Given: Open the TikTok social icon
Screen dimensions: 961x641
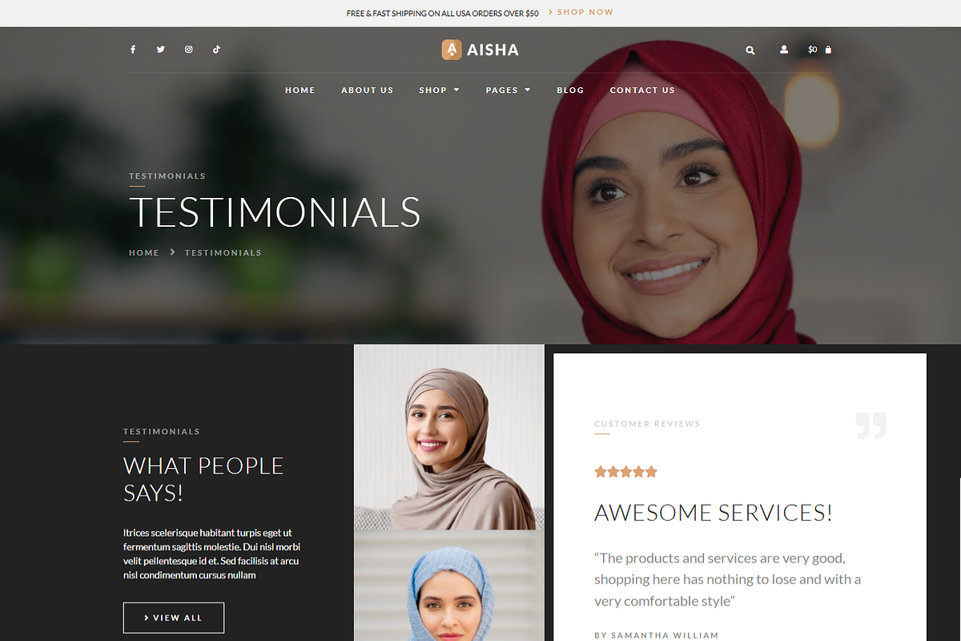Looking at the screenshot, I should (216, 50).
